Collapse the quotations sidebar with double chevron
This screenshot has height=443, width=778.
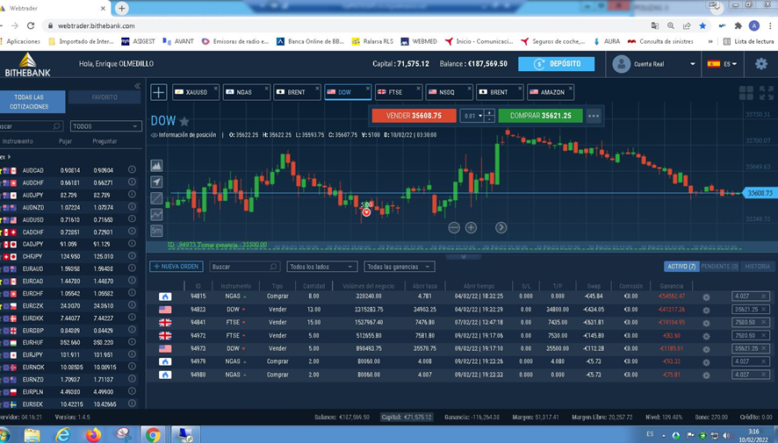[x=137, y=86]
